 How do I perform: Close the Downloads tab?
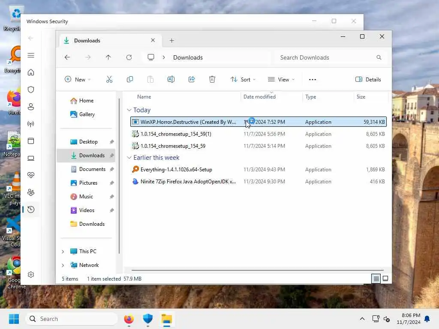(153, 40)
